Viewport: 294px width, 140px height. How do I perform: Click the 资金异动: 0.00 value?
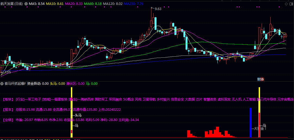(x=38, y=84)
